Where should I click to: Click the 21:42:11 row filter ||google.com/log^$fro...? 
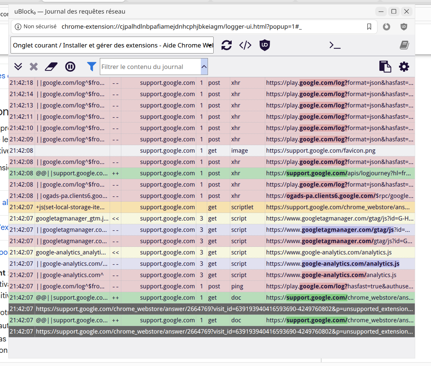[x=72, y=116]
